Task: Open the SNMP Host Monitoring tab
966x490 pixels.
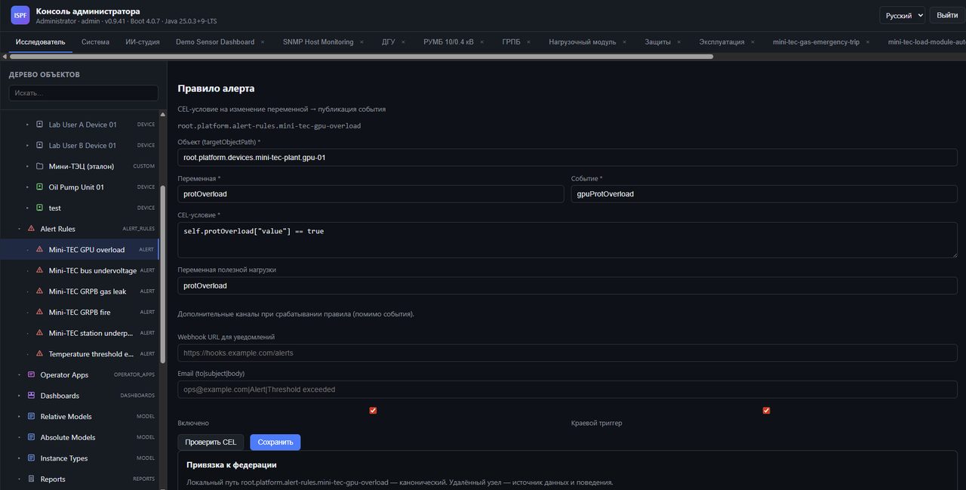Action: (x=318, y=42)
